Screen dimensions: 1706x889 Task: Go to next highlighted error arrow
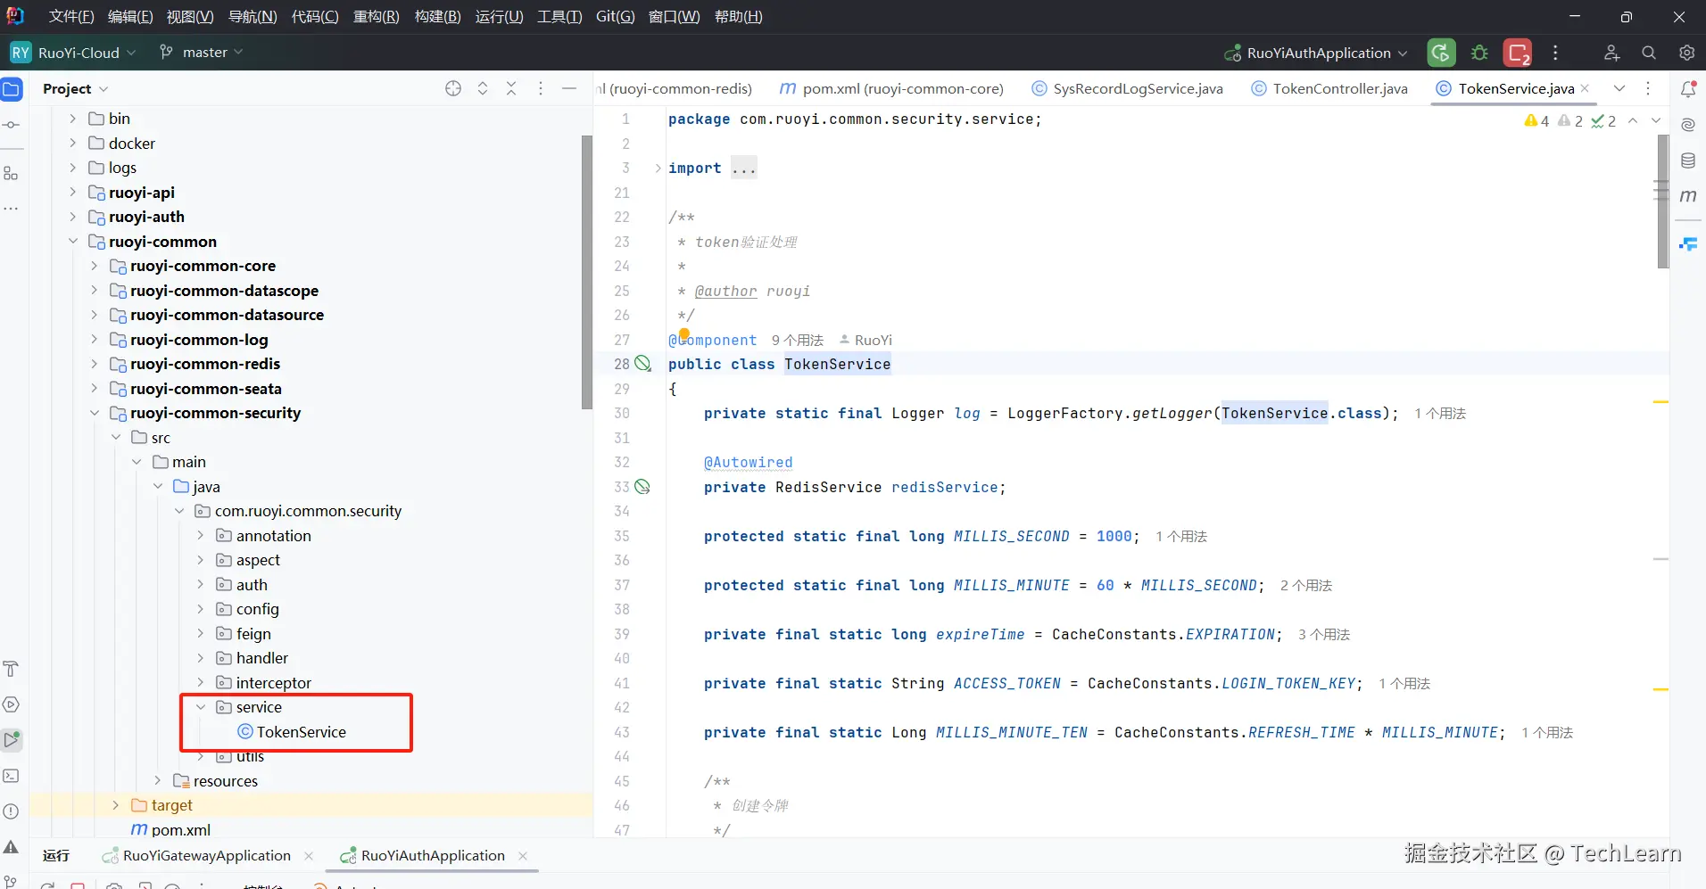[x=1656, y=120]
